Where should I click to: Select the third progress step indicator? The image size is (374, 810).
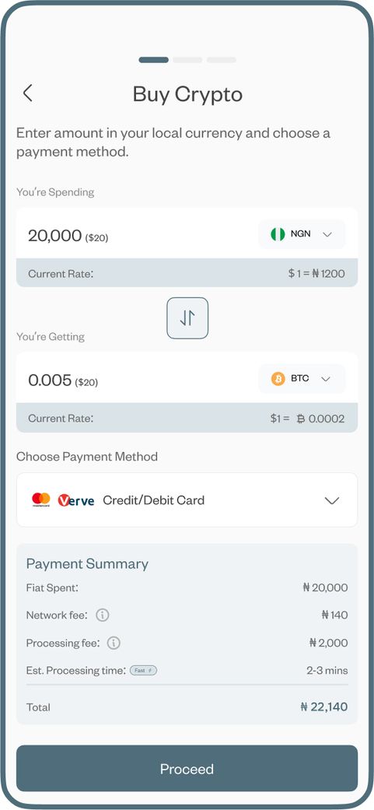click(x=222, y=60)
